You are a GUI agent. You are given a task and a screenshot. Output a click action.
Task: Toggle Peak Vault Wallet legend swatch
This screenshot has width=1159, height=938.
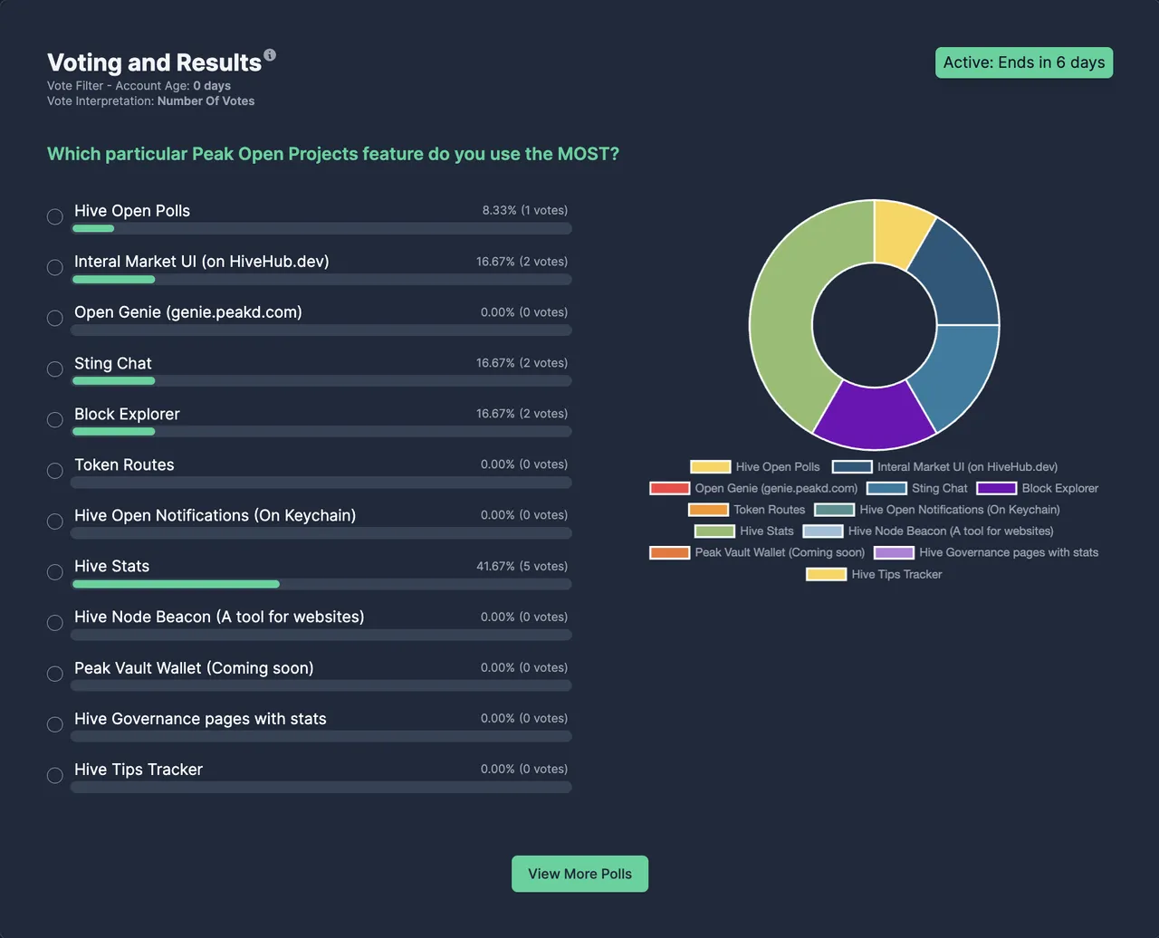pos(670,552)
